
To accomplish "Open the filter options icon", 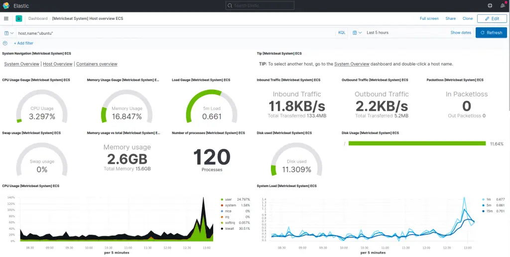I will [5, 43].
